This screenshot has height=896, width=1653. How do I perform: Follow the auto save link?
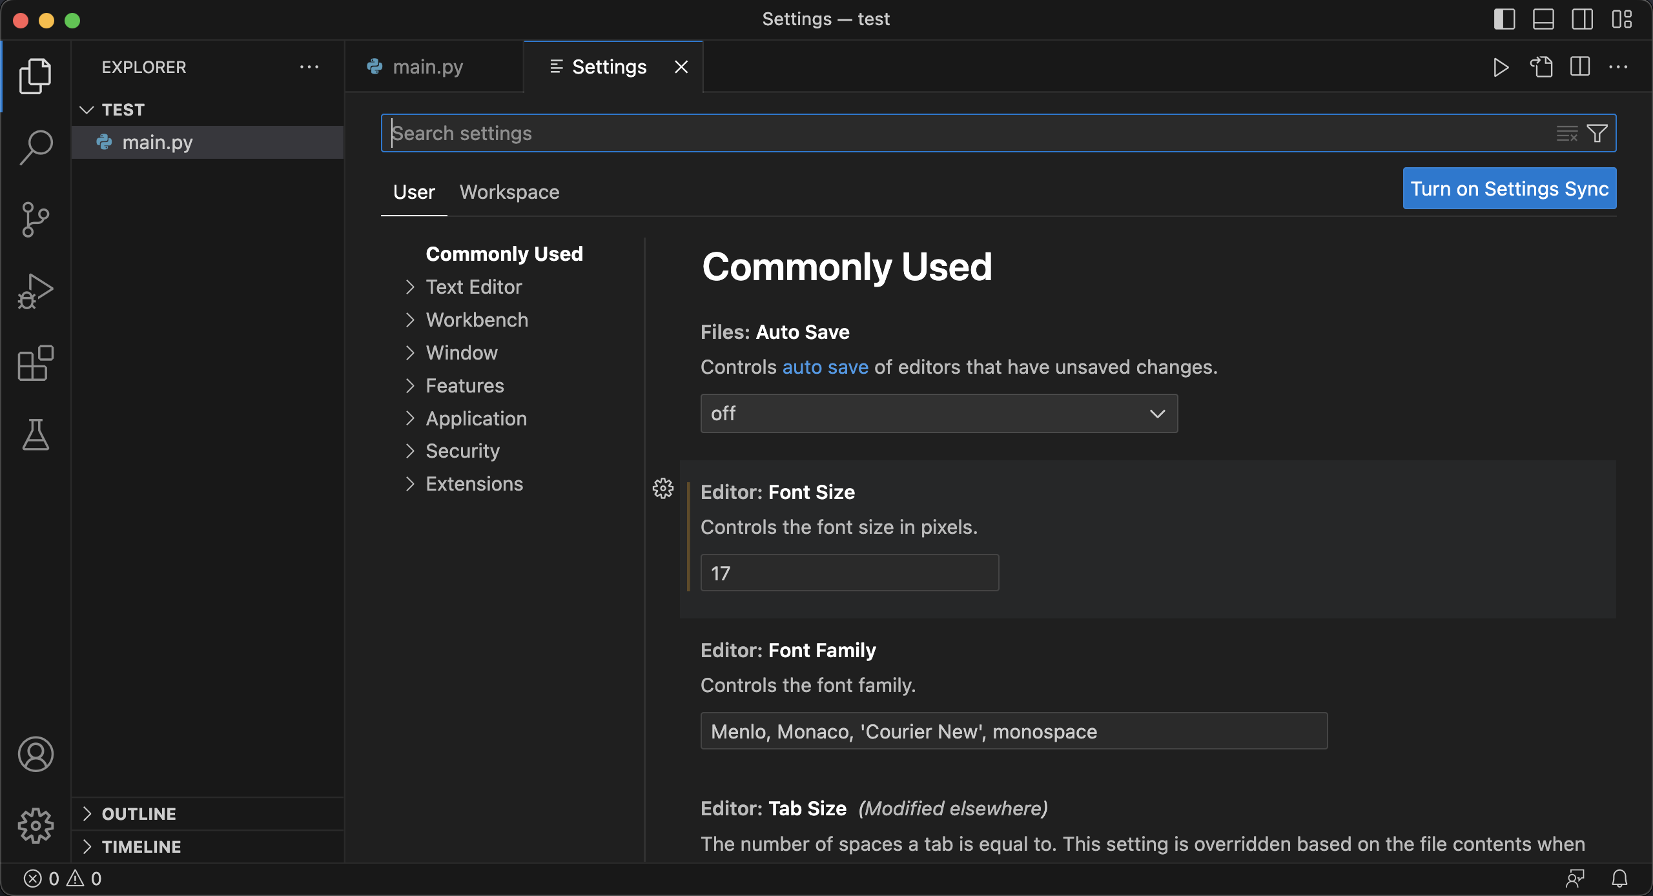coord(825,367)
